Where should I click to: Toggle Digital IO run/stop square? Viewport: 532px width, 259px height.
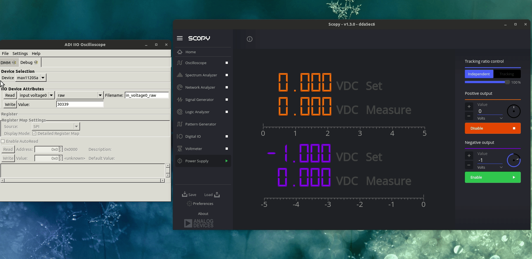[x=227, y=136]
